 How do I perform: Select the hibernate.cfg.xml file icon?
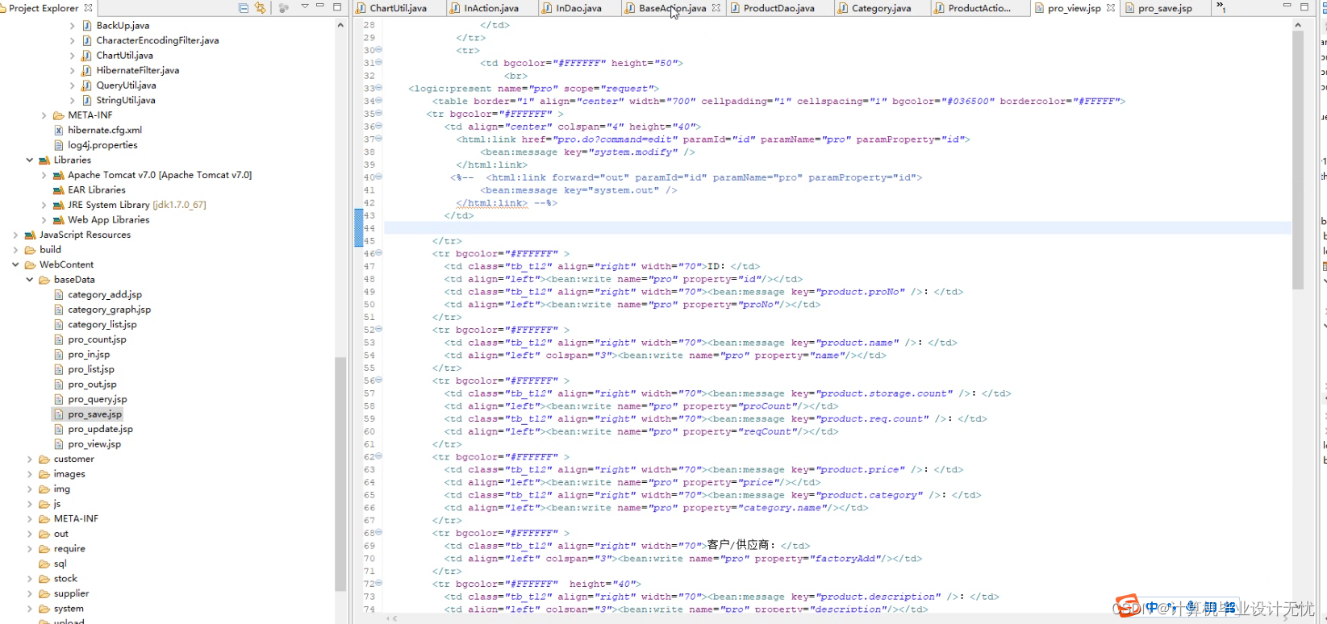(x=58, y=130)
